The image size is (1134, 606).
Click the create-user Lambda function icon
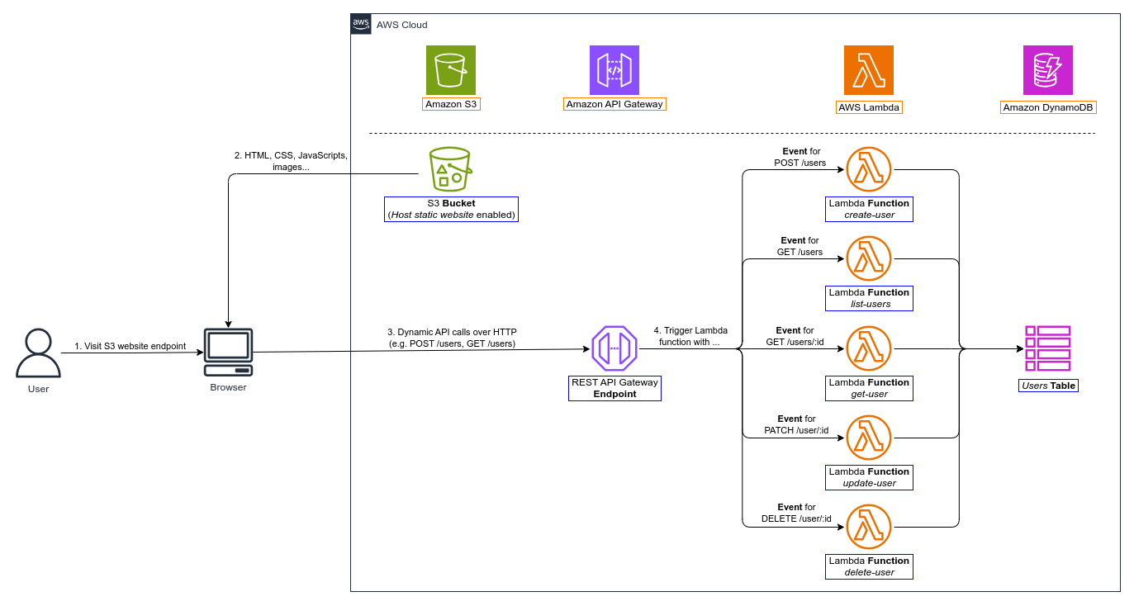[x=869, y=169]
